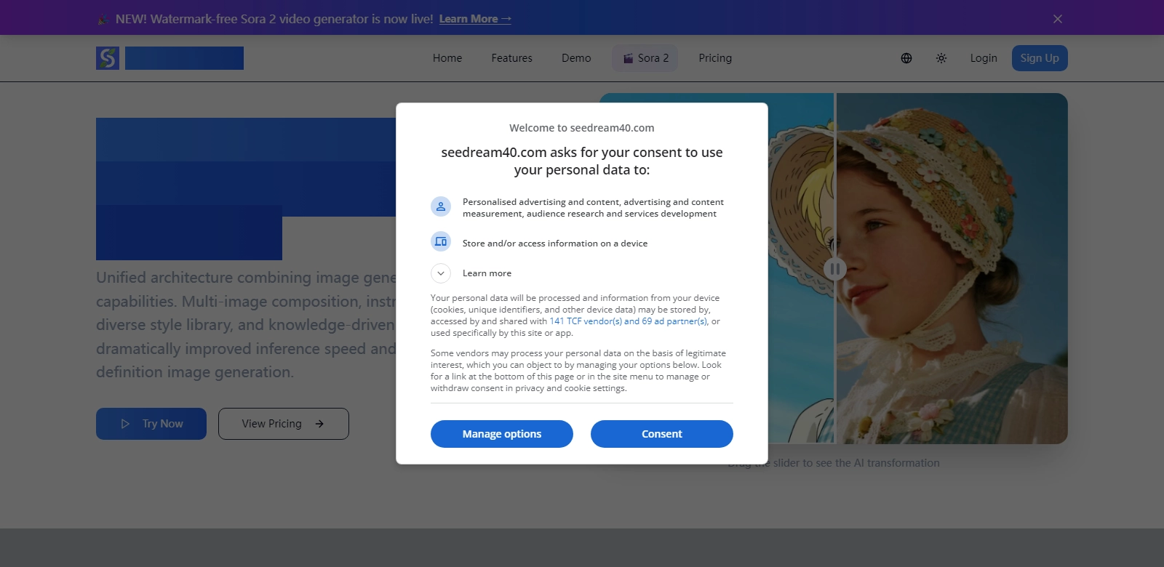Click the personalised advertising person icon
The image size is (1164, 567).
pyautogui.click(x=441, y=207)
